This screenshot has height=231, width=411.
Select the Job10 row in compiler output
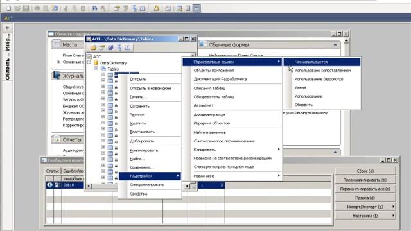(x=136, y=185)
